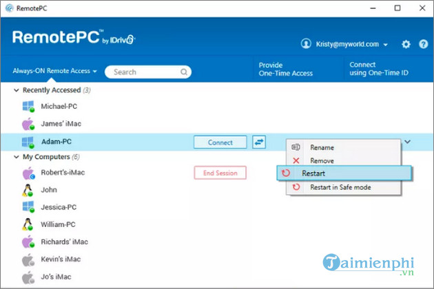Click the My Computers heading text
Image resolution: width=434 pixels, height=289 pixels.
pos(46,157)
